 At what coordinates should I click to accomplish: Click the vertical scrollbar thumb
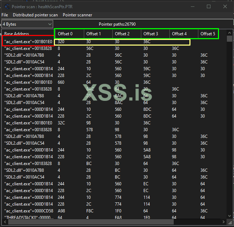pyautogui.click(x=229, y=38)
